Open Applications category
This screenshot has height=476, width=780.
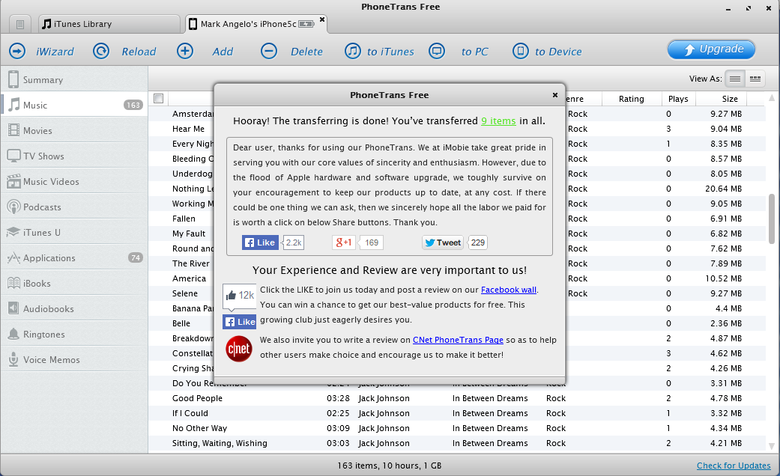click(x=74, y=258)
